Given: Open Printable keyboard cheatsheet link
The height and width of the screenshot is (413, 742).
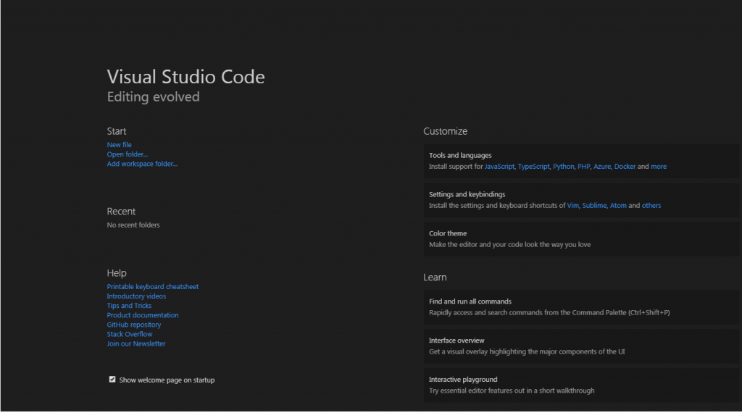Looking at the screenshot, I should (x=153, y=287).
